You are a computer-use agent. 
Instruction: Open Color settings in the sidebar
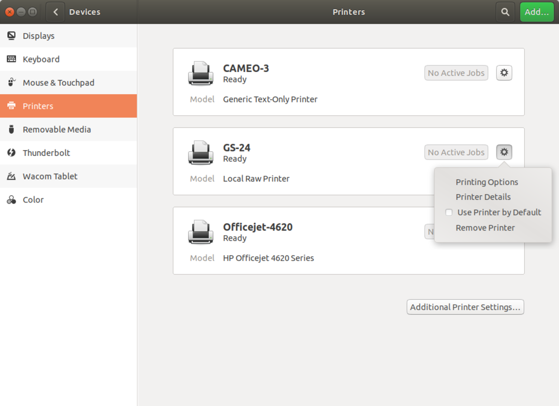coord(33,199)
